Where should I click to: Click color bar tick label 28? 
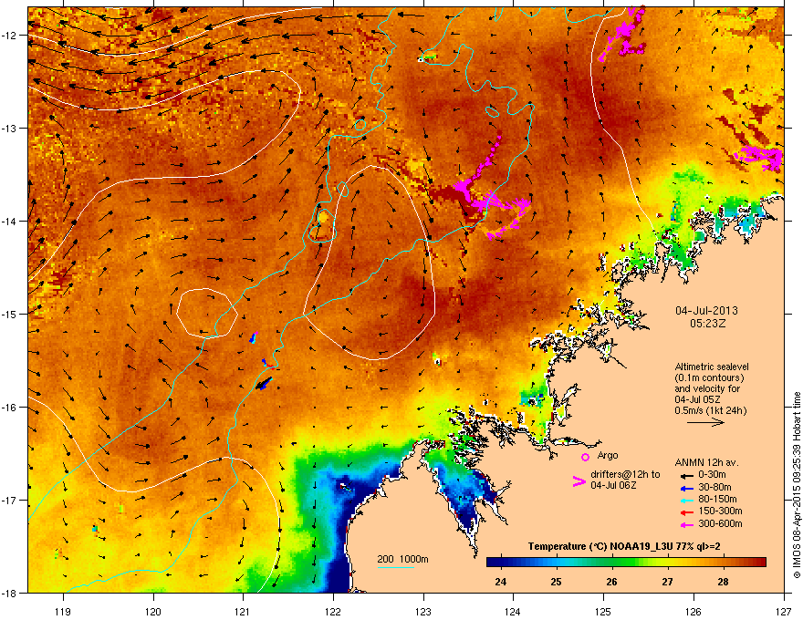click(x=723, y=582)
